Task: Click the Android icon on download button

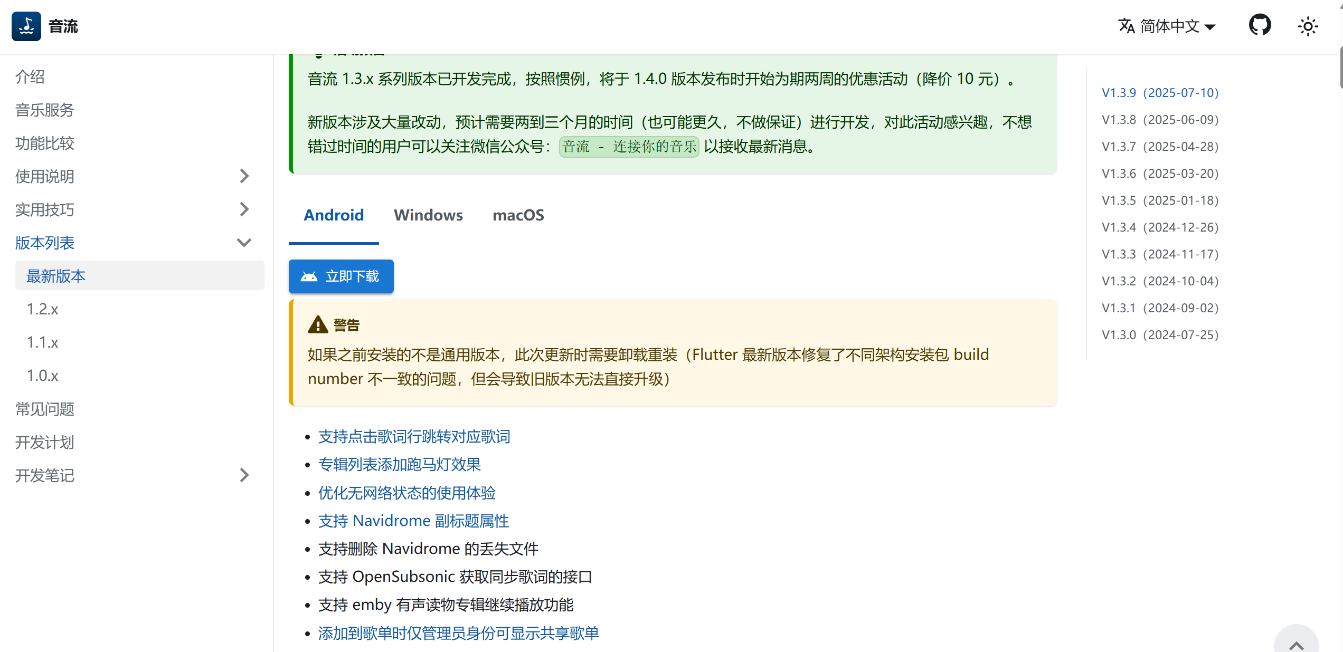Action: pos(309,276)
